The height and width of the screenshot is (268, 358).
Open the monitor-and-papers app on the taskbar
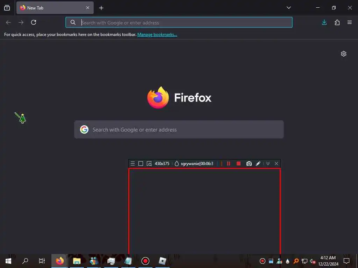(x=111, y=261)
